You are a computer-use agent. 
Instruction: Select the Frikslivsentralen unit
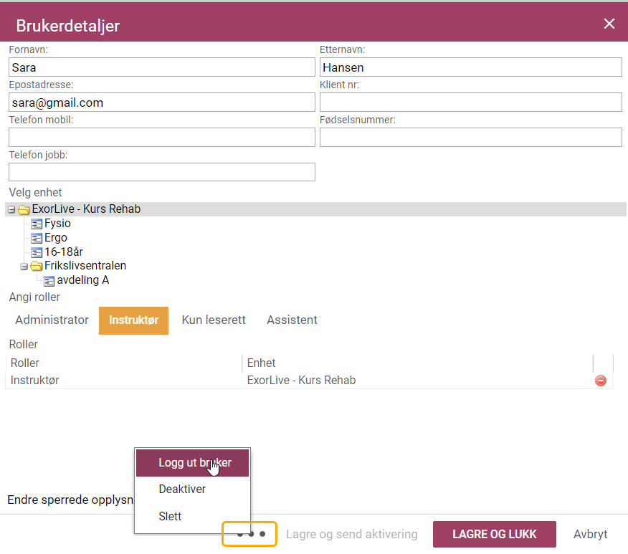85,265
